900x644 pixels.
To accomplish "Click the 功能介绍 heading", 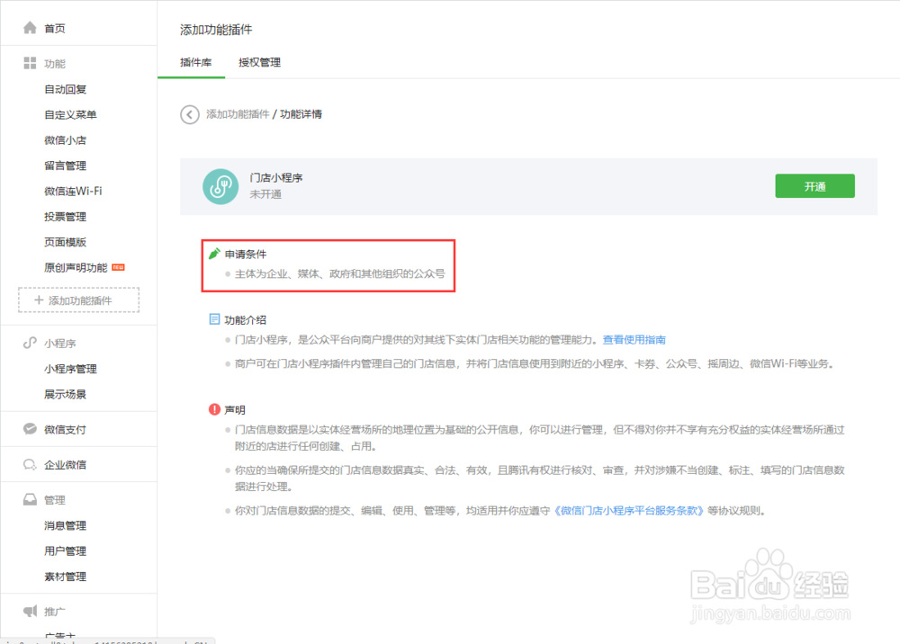I will tap(246, 320).
